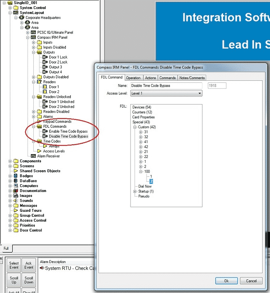Click the 1918 ID field
This screenshot has height=293, width=270.
coord(217,86)
